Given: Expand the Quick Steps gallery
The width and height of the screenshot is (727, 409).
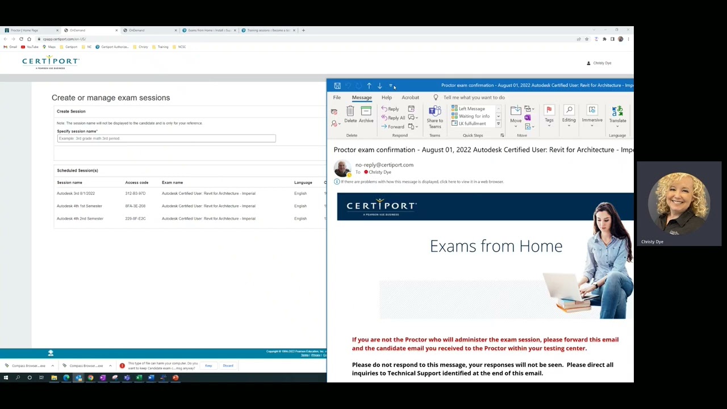Looking at the screenshot, I should click(x=498, y=124).
